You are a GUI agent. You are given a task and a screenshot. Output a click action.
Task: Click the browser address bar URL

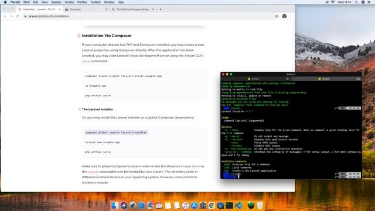coord(49,16)
